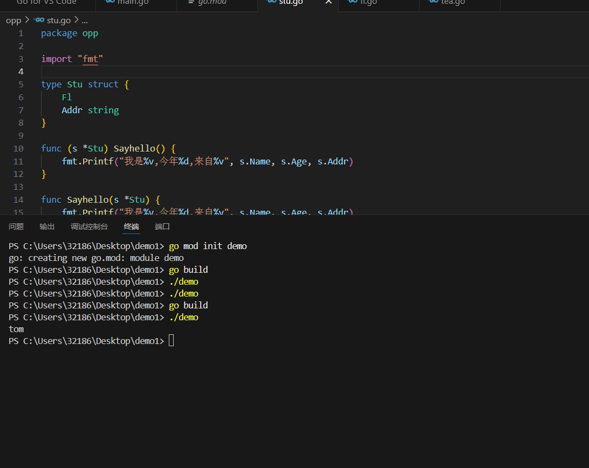
Task: Click 's.Name' argument on line 11
Action: pyautogui.click(x=255, y=162)
